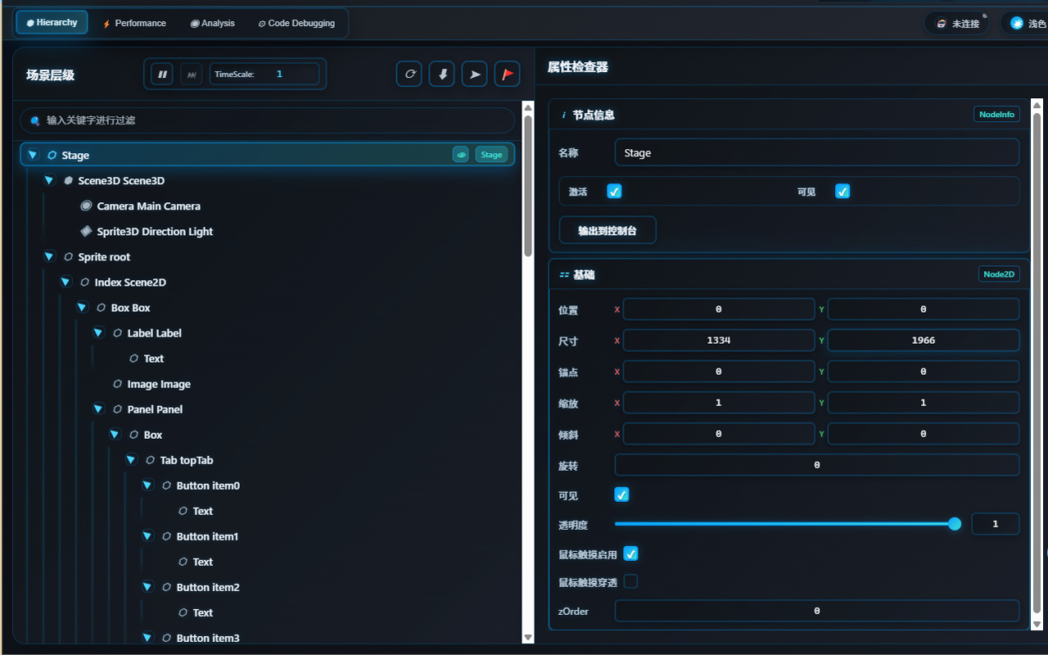Toggle the eye icon on Stage row
This screenshot has width=1048, height=655.
click(x=462, y=155)
